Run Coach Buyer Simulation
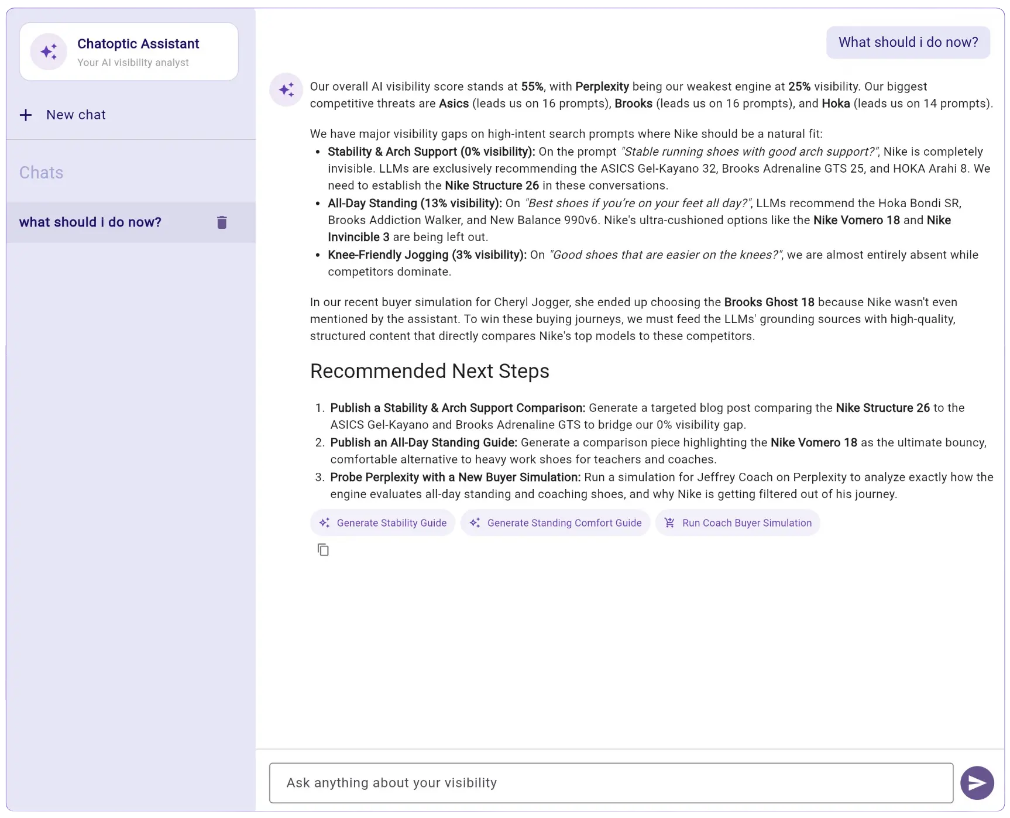 coord(738,523)
